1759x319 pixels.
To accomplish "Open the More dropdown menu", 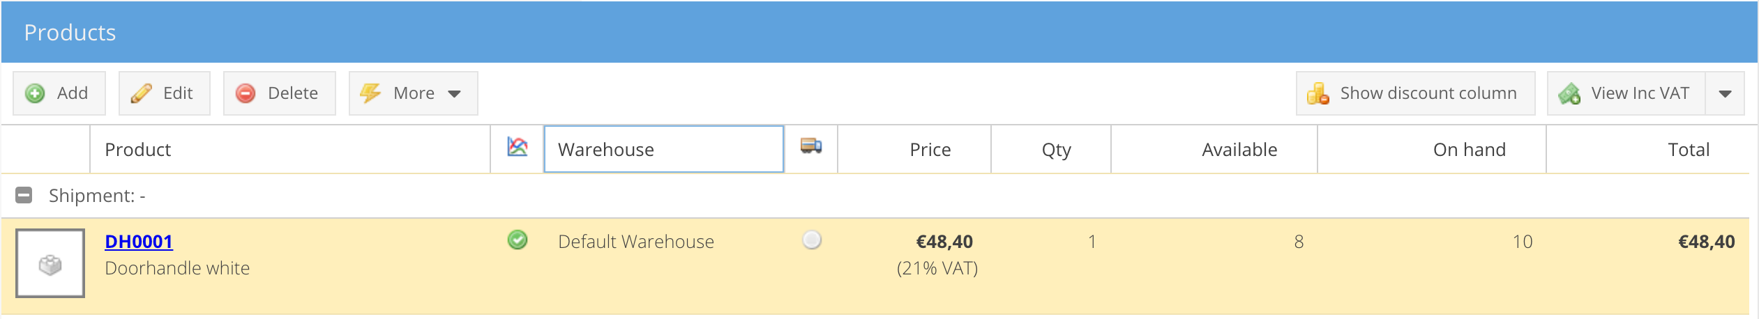I will pyautogui.click(x=454, y=93).
